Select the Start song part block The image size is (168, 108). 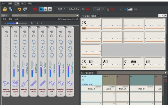click(x=91, y=80)
